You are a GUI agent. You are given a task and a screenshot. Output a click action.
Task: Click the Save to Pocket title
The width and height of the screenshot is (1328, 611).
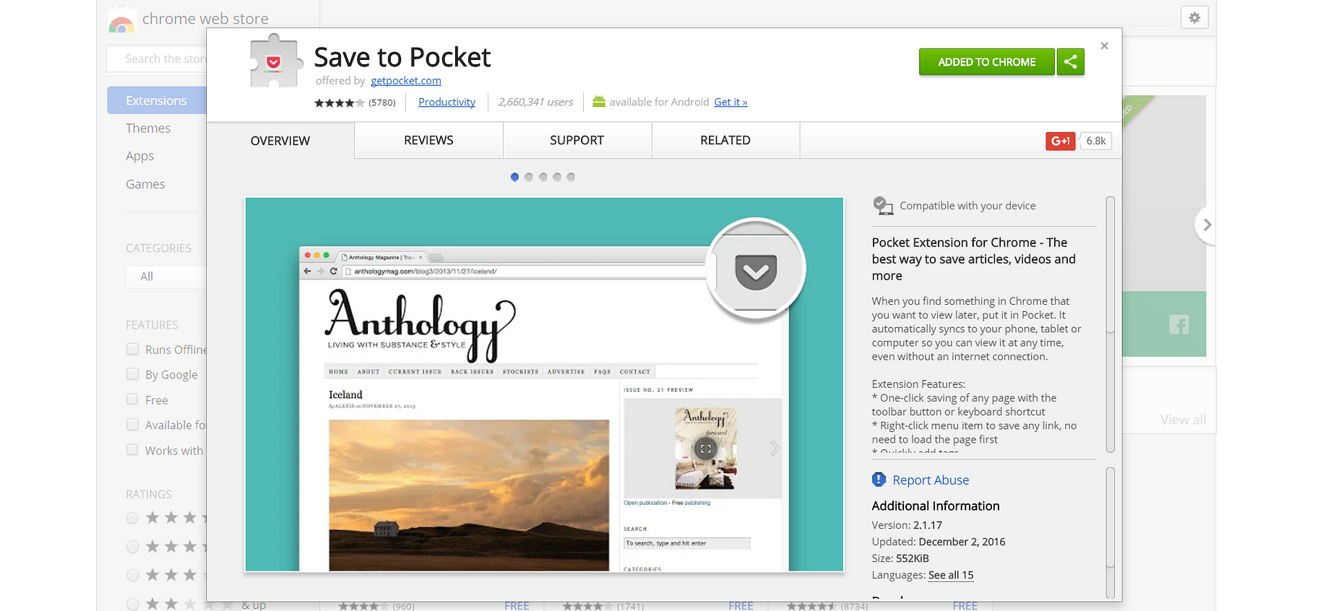pos(402,57)
